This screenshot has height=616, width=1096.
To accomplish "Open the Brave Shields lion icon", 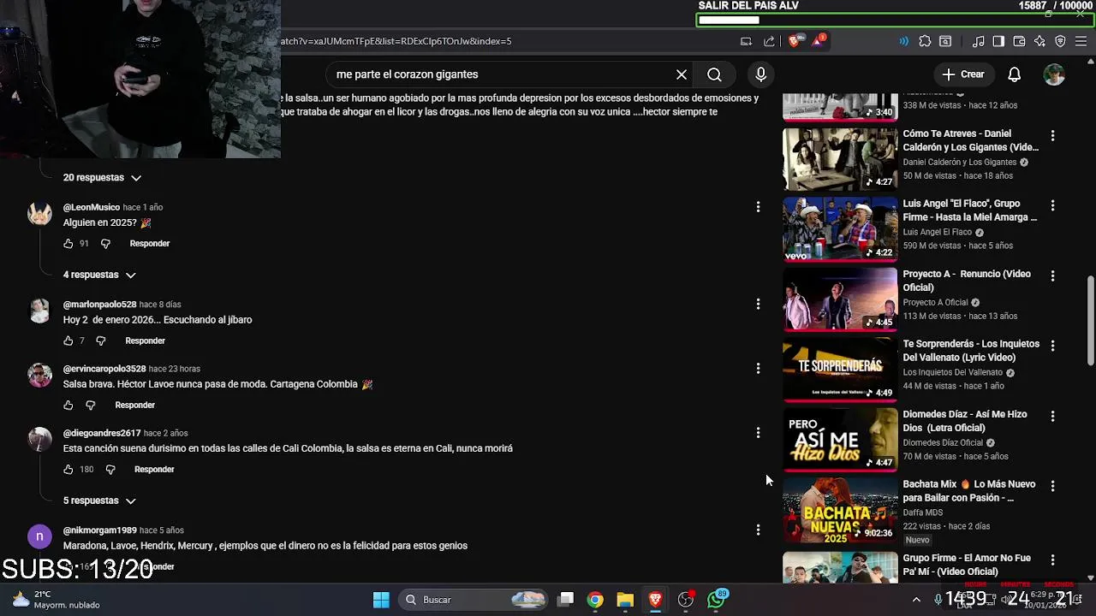I will tap(795, 41).
